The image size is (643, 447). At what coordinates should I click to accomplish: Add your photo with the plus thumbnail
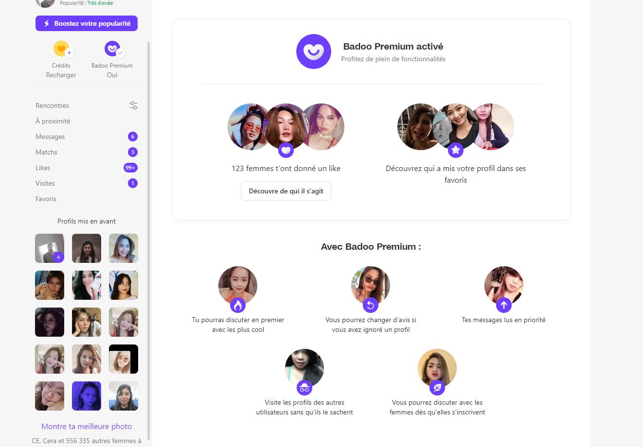[x=50, y=248]
